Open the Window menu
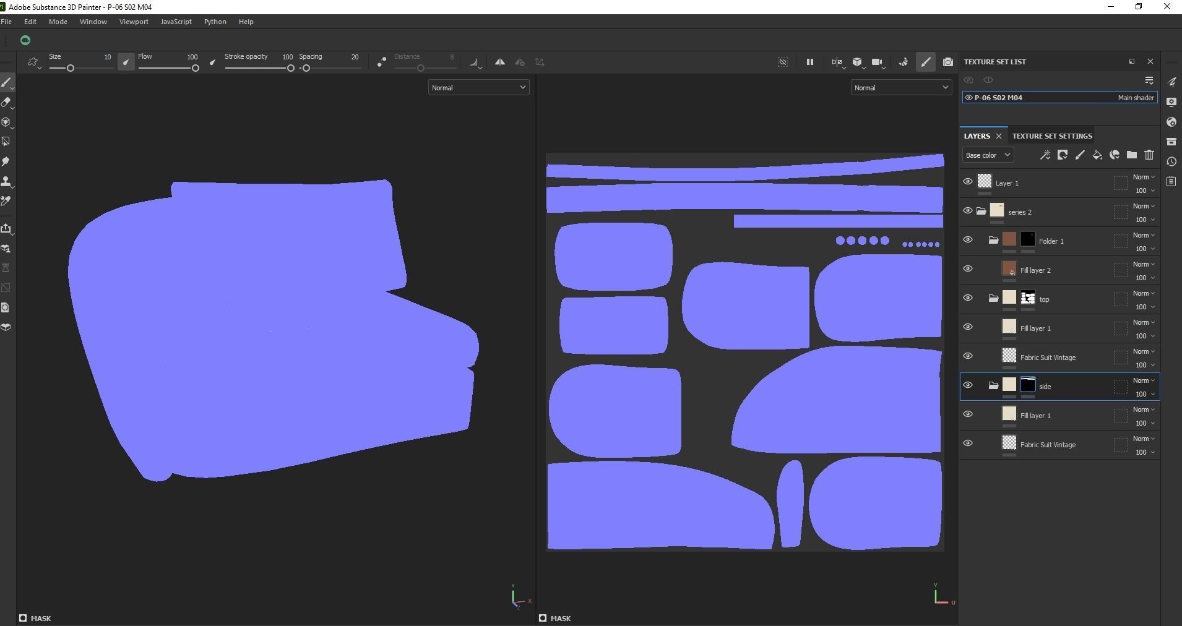 coord(93,22)
